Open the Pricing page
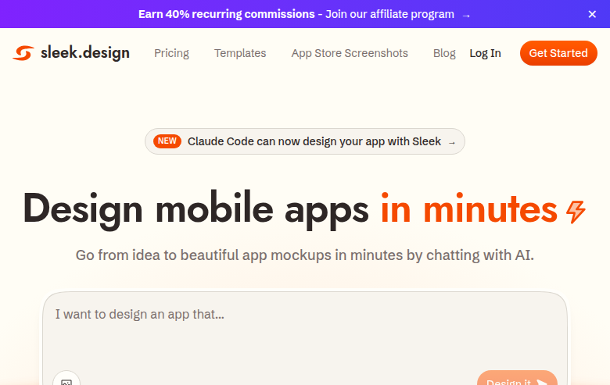610x385 pixels. pyautogui.click(x=171, y=53)
